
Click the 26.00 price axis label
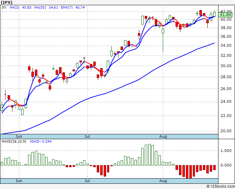[x=226, y=89]
